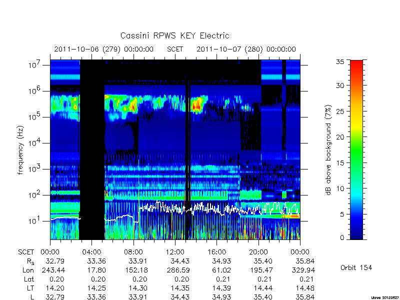The height and width of the screenshot is (300, 400).
Task: Click the '35' color bar tick label
Action: (x=340, y=62)
